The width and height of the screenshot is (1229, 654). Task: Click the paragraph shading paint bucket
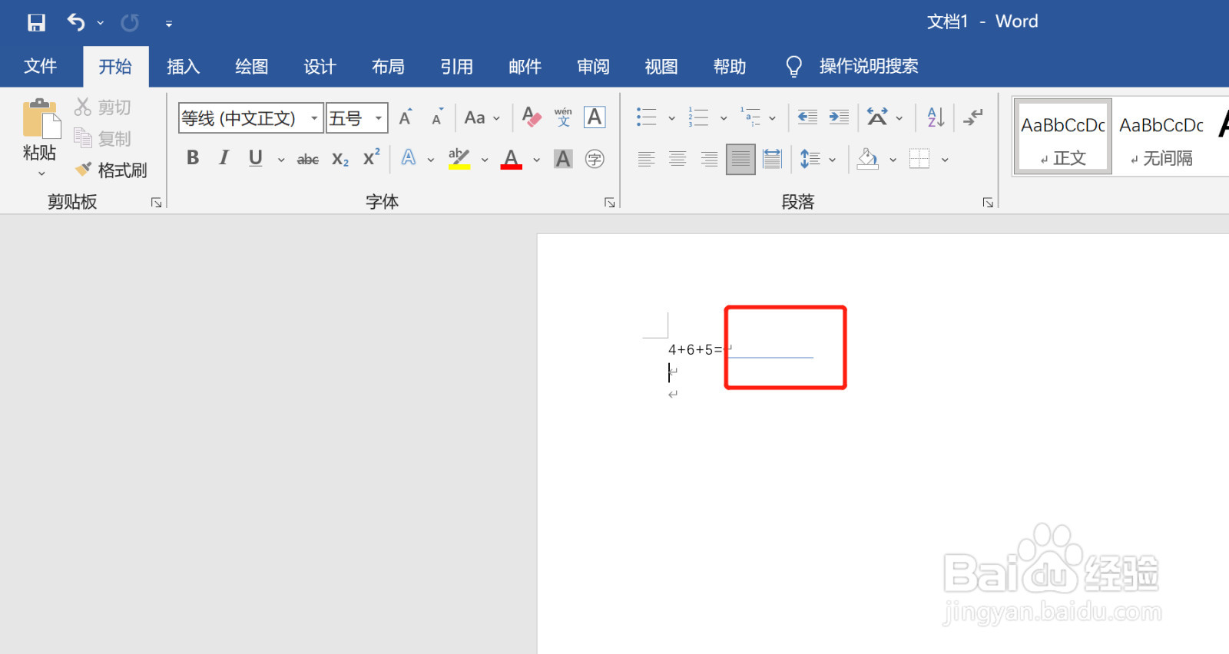868,159
